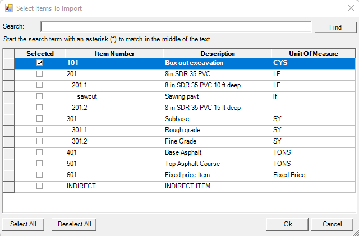The image size is (359, 236).
Task: Click '8in SDR 35 PVC' description
Action: tap(217, 75)
